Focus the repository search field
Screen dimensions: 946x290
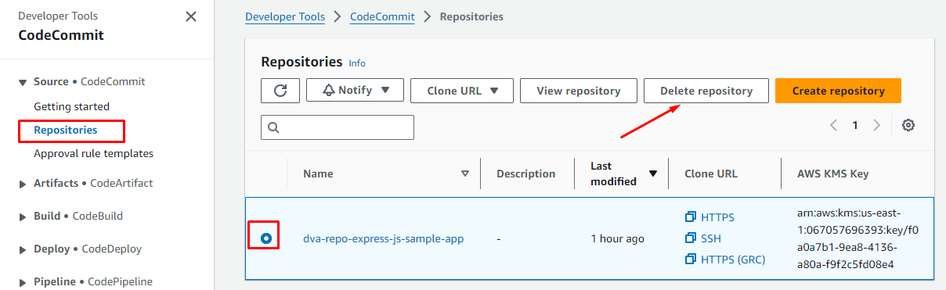(x=338, y=127)
